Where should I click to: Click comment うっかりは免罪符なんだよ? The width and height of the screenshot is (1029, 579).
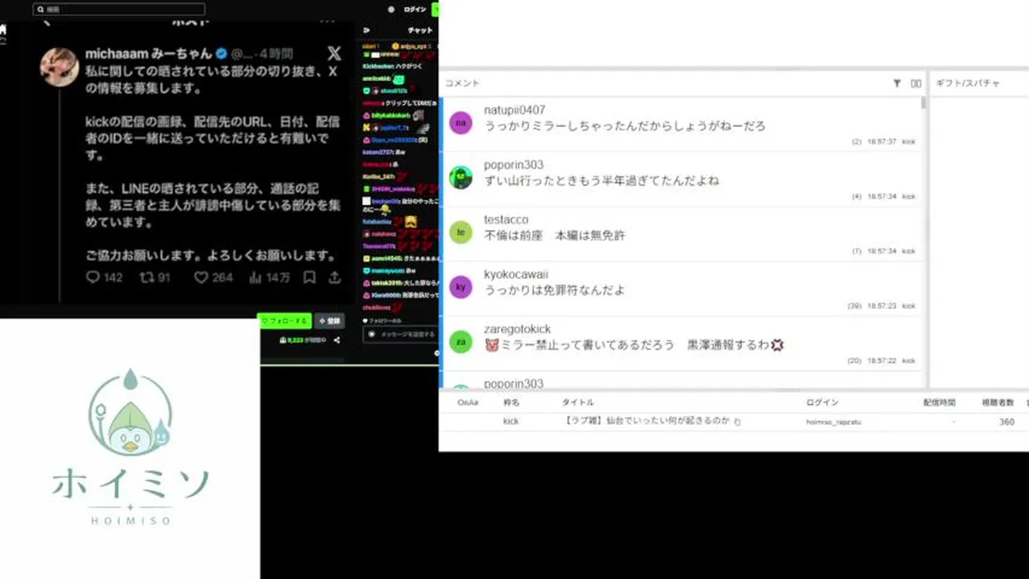(555, 290)
